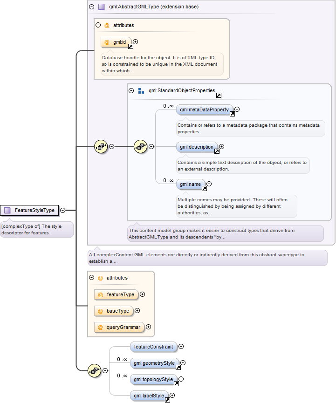Select the gml:labelStyle element
The height and width of the screenshot is (403, 336).
(x=150, y=396)
